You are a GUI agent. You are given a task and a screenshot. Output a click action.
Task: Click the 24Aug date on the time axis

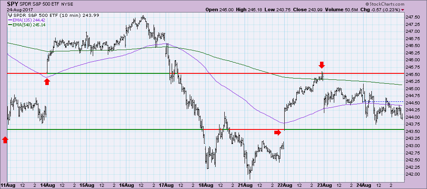[363, 185]
